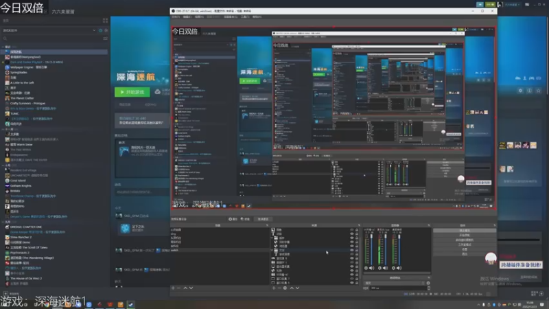Toggle lock icon of 窗口采集 7 source
This screenshot has height=309, width=549.
[357, 279]
